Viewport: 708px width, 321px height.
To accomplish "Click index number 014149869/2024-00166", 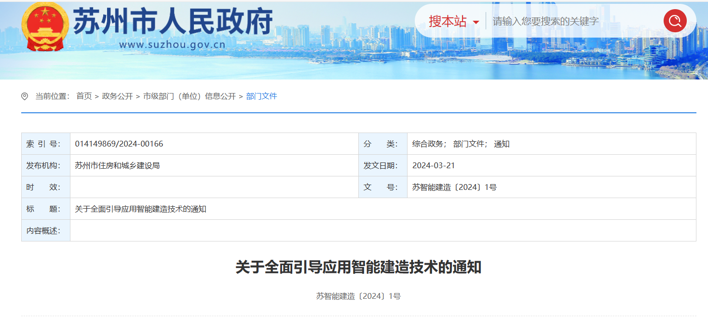I will (119, 144).
